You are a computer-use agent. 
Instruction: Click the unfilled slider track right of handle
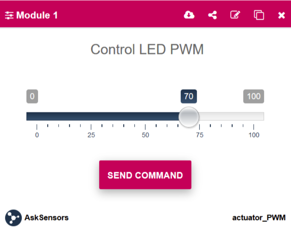coord(232,117)
